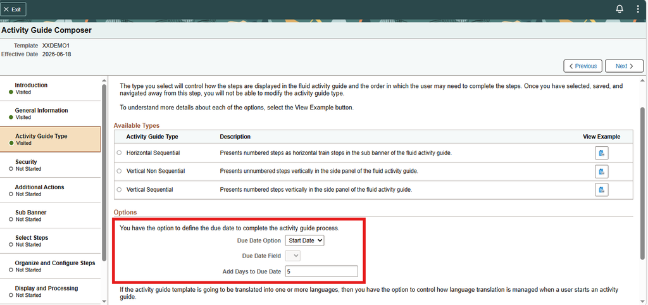Click the horizontal train stops description text

click(335, 153)
